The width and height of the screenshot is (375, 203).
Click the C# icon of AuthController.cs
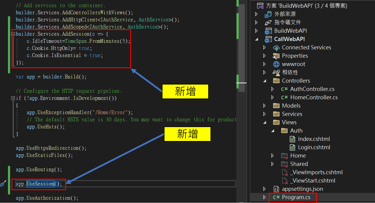284,89
